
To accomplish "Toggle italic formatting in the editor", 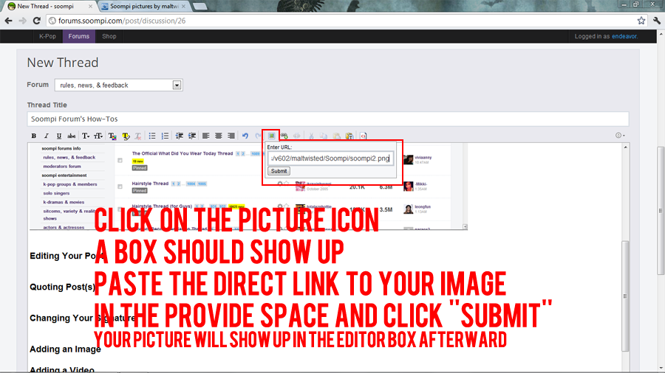I will click(x=47, y=136).
